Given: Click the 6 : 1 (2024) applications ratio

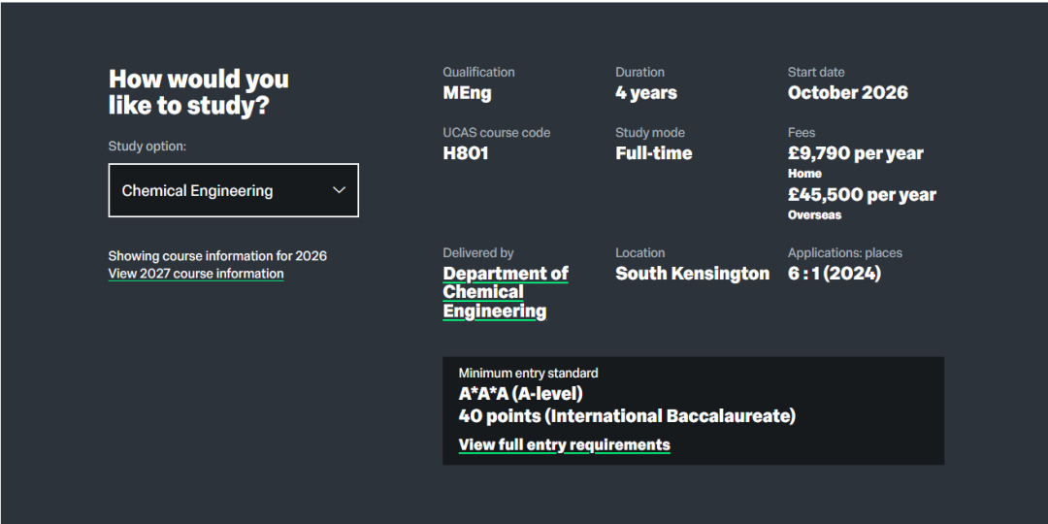Looking at the screenshot, I should pos(834,274).
